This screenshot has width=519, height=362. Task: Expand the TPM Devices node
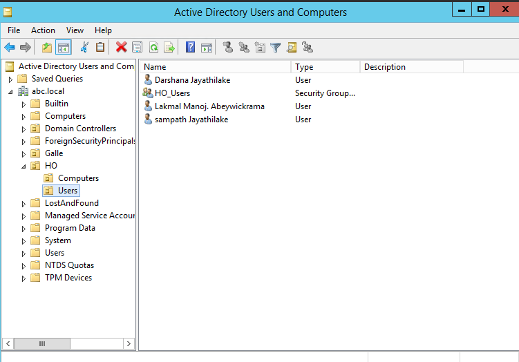(23, 278)
